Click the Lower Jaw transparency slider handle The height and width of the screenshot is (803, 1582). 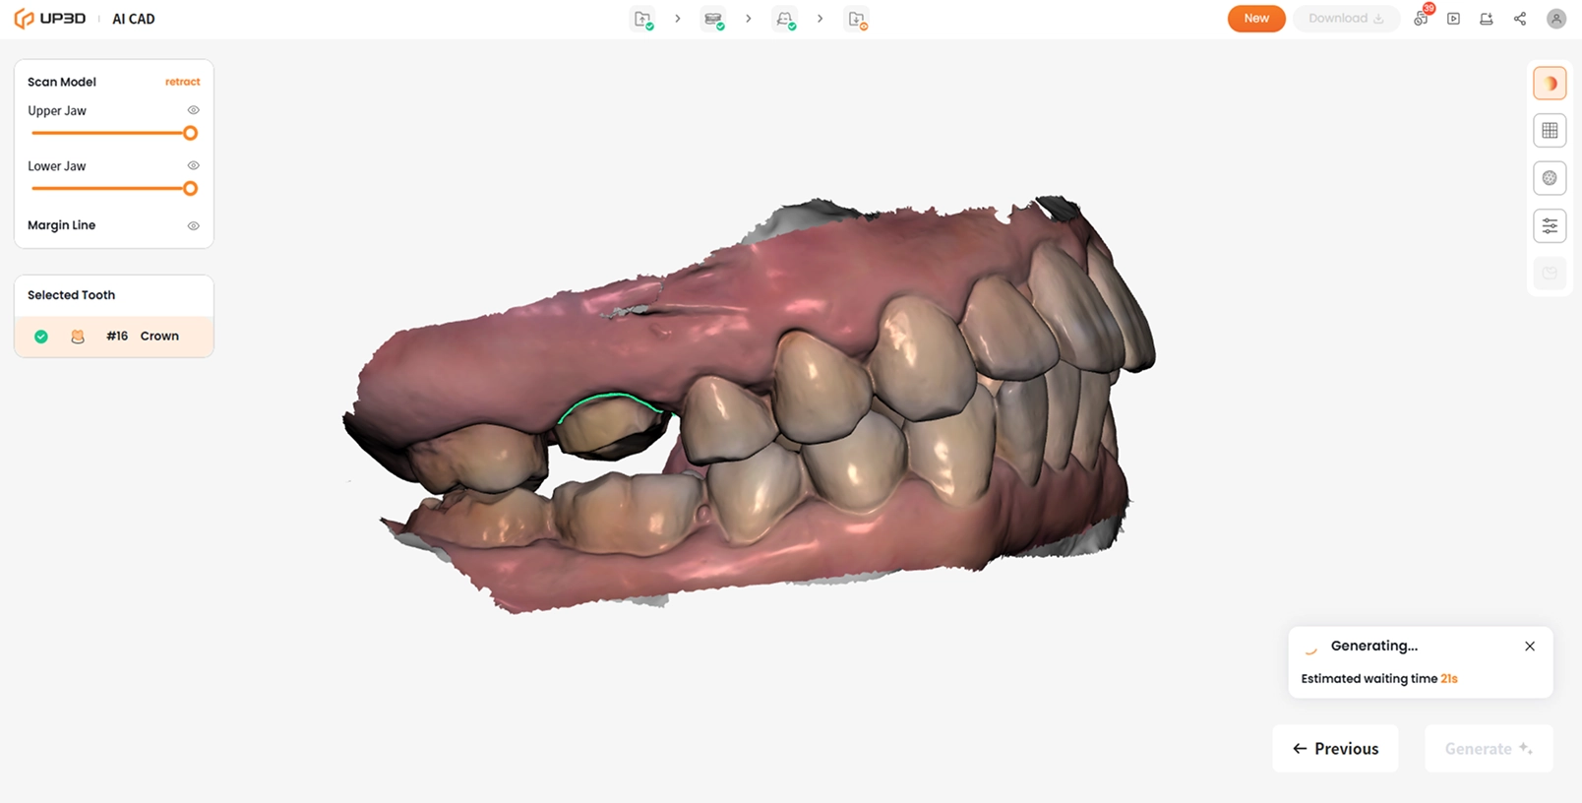pyautogui.click(x=191, y=188)
